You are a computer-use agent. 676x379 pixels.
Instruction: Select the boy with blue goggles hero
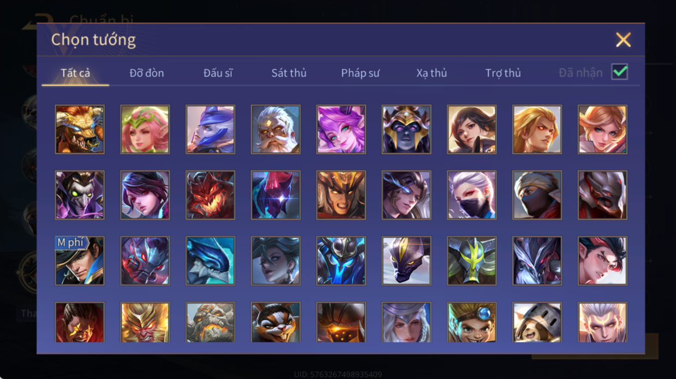(x=472, y=322)
